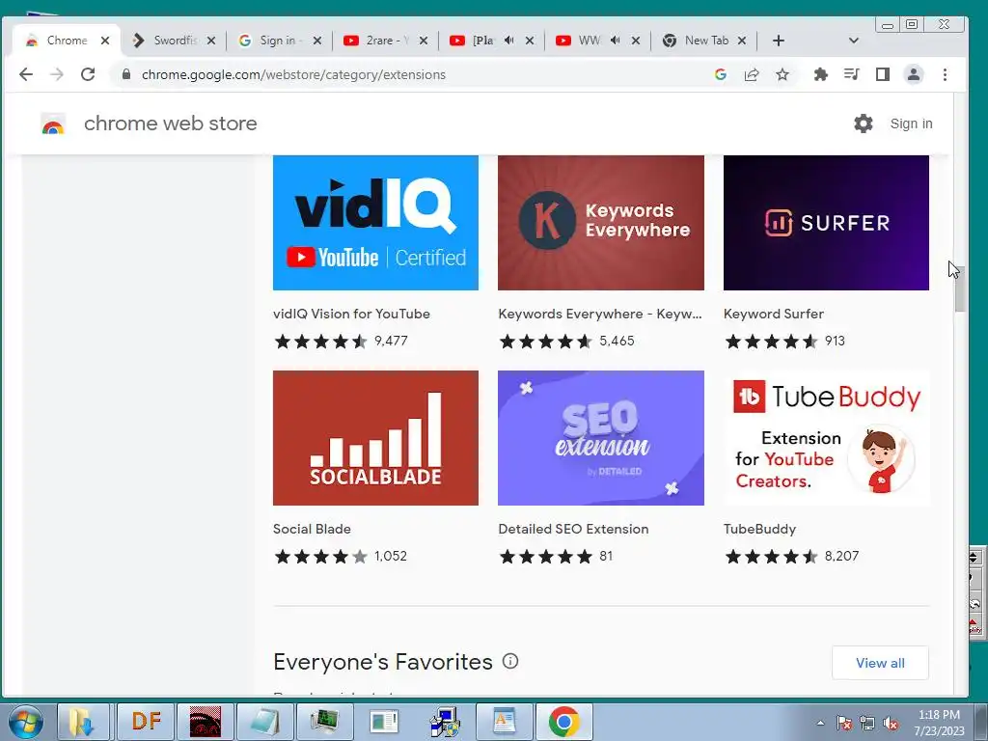988x741 pixels.
Task: Bookmark this page with the star icon
Action: (782, 74)
